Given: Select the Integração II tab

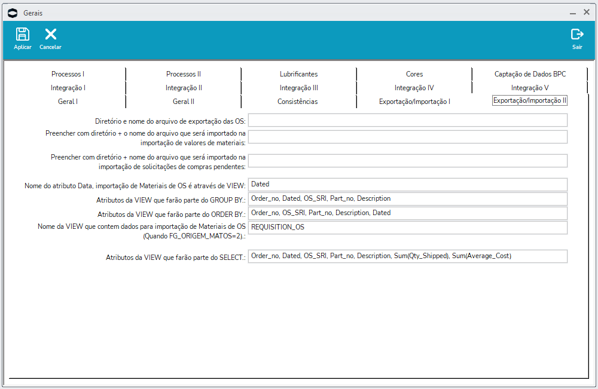Looking at the screenshot, I should click(184, 88).
